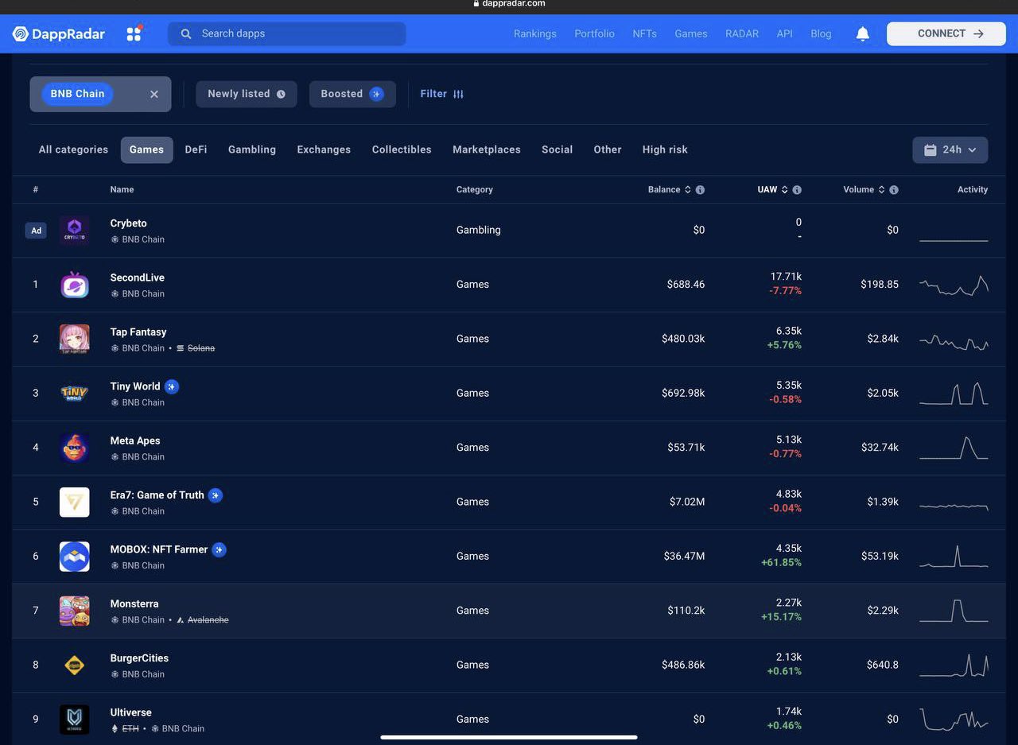Click the Meta Apes dapp logo
This screenshot has width=1018, height=745.
(74, 448)
